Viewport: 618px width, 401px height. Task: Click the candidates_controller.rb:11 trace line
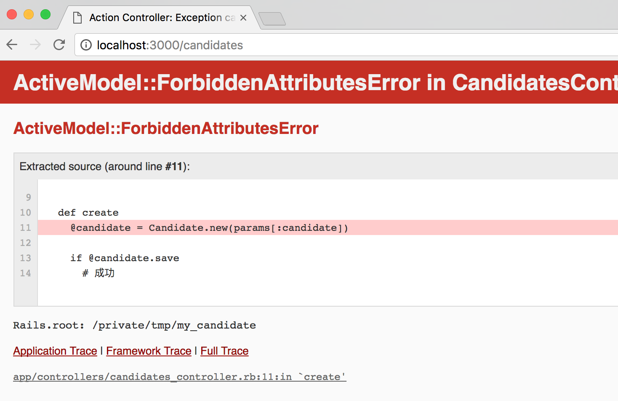180,377
